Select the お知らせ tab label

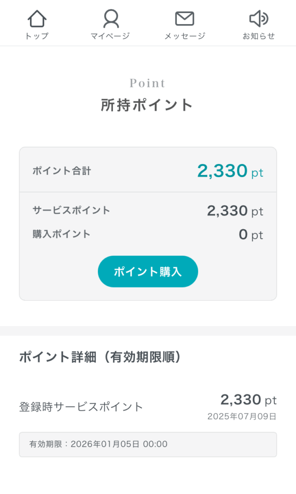click(x=259, y=36)
